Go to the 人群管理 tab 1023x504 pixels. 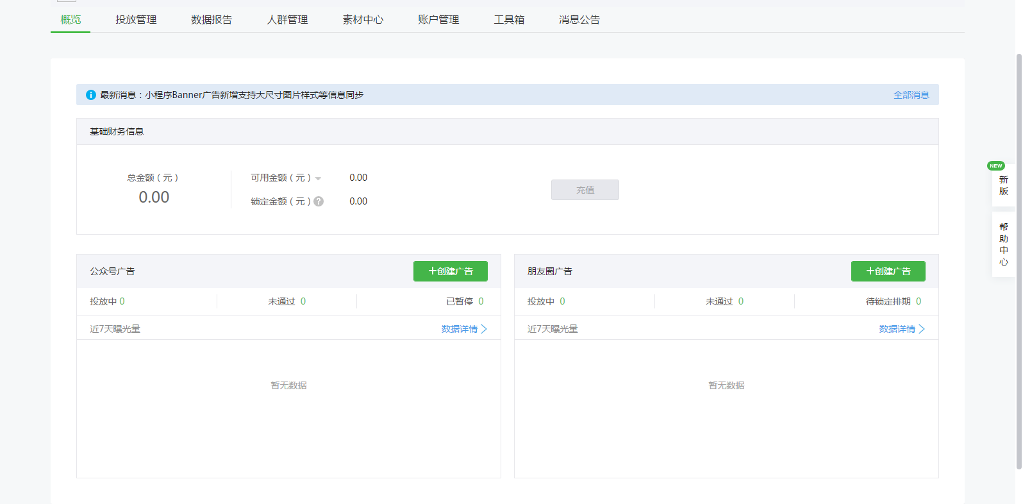pos(287,20)
